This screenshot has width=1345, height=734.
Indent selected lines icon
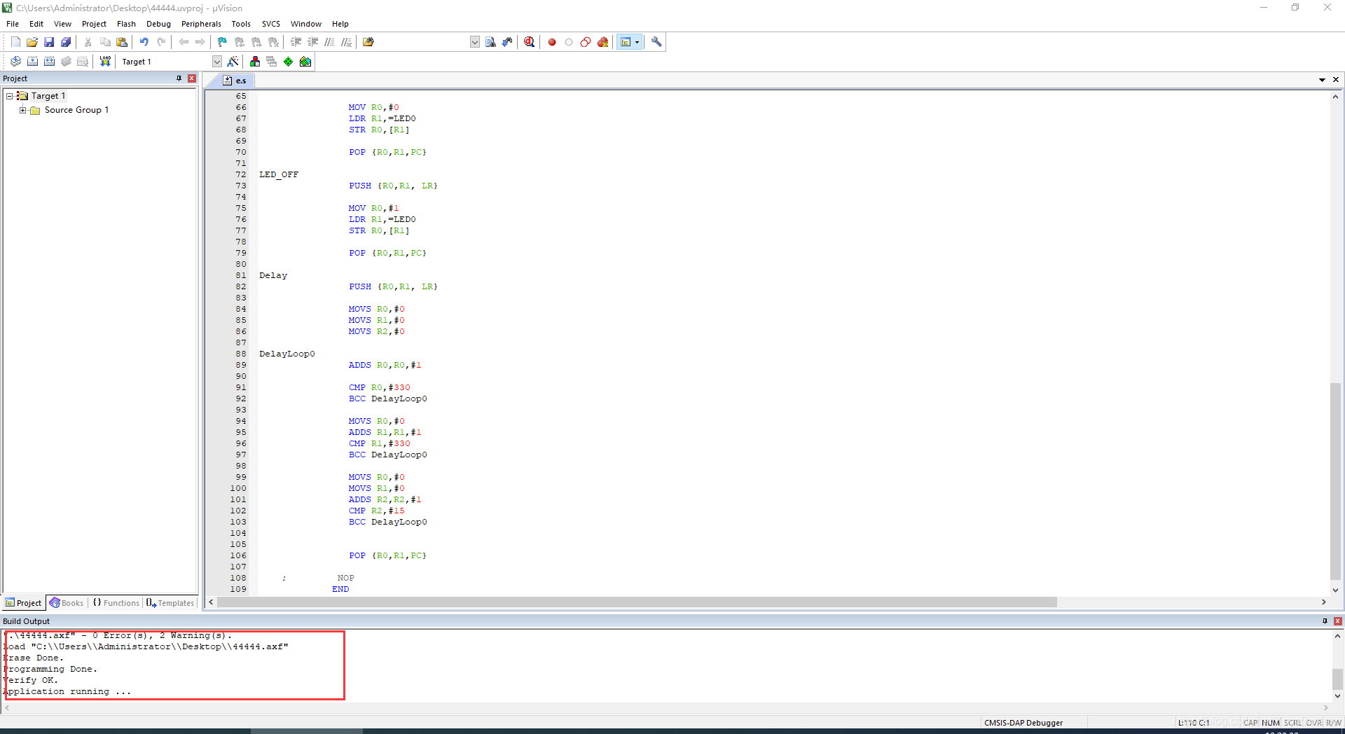[296, 42]
